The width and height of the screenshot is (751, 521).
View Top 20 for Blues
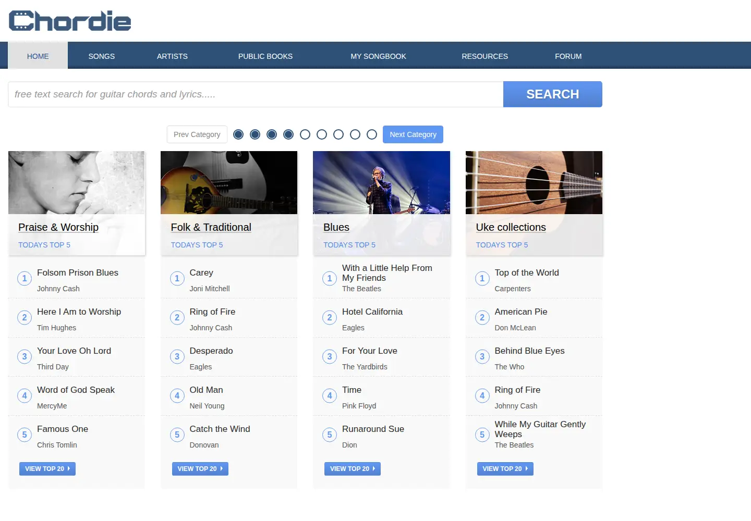(353, 469)
